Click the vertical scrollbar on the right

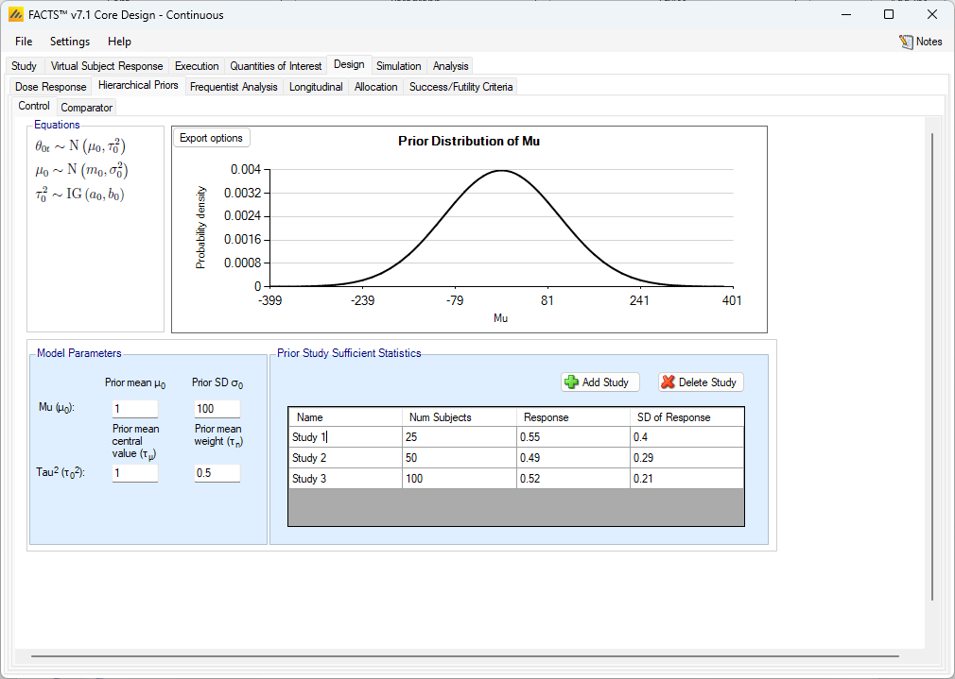pyautogui.click(x=932, y=366)
